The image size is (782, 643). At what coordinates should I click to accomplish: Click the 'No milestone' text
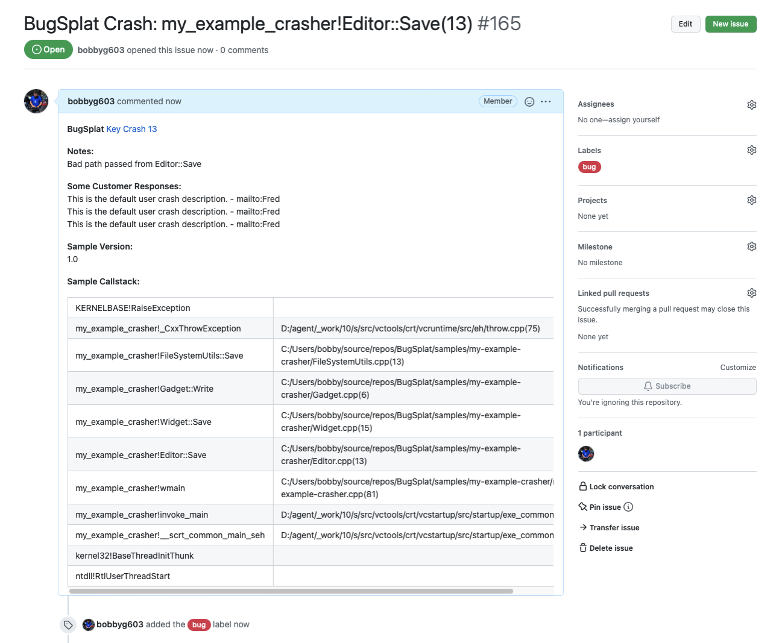(x=600, y=263)
